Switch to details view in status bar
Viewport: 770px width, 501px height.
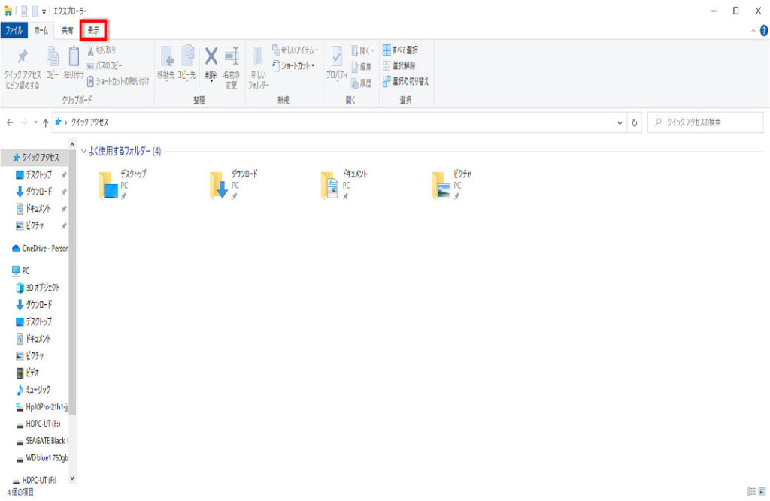[751, 491]
